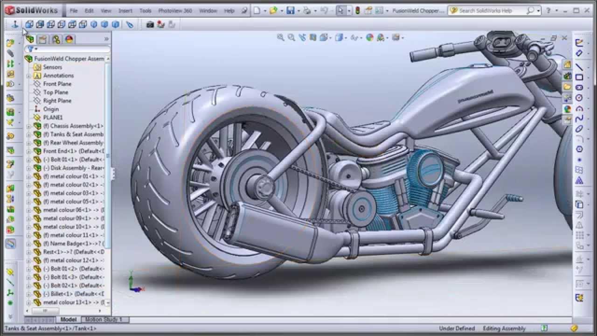Select metal colour 06<1> in the tree
The width and height of the screenshot is (597, 336).
(74, 210)
